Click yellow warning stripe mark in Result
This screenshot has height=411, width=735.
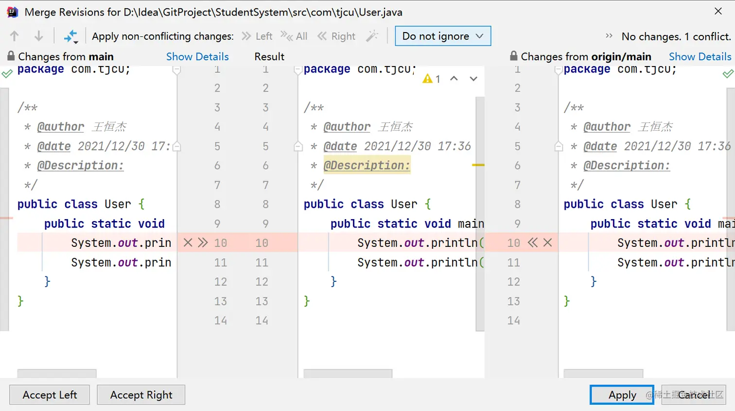[x=478, y=165]
